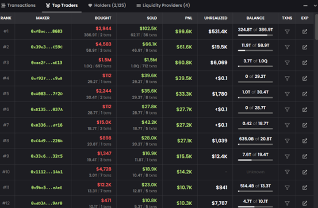Click the $7,787 unrealized value

[x=220, y=203]
